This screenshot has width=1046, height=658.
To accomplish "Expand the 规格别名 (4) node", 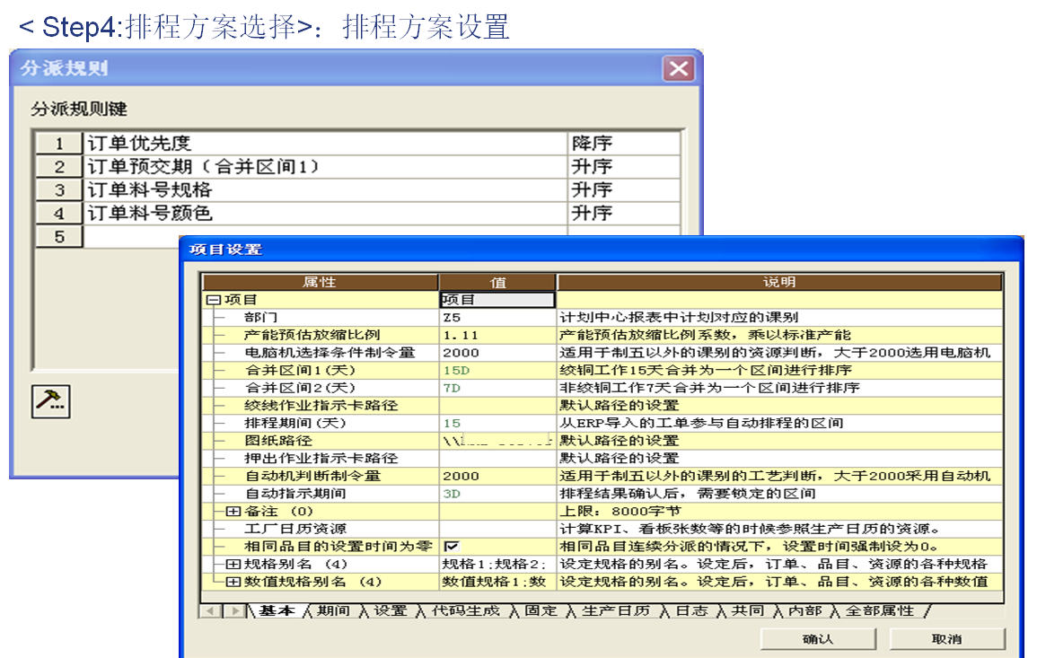I will [x=233, y=565].
